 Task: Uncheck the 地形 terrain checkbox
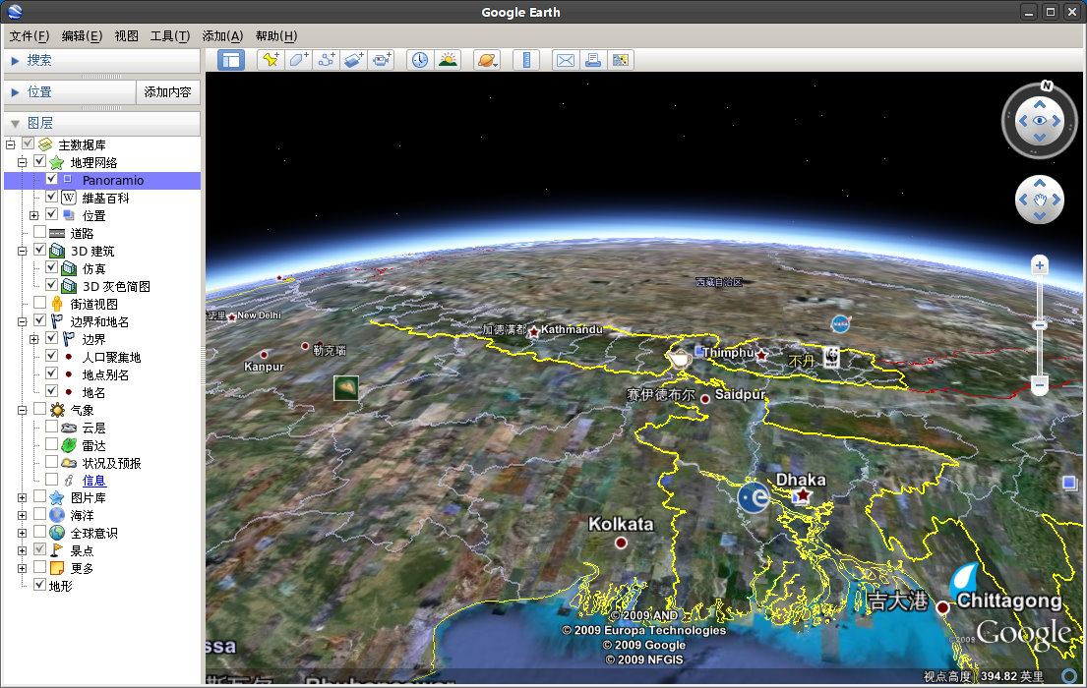pyautogui.click(x=40, y=585)
